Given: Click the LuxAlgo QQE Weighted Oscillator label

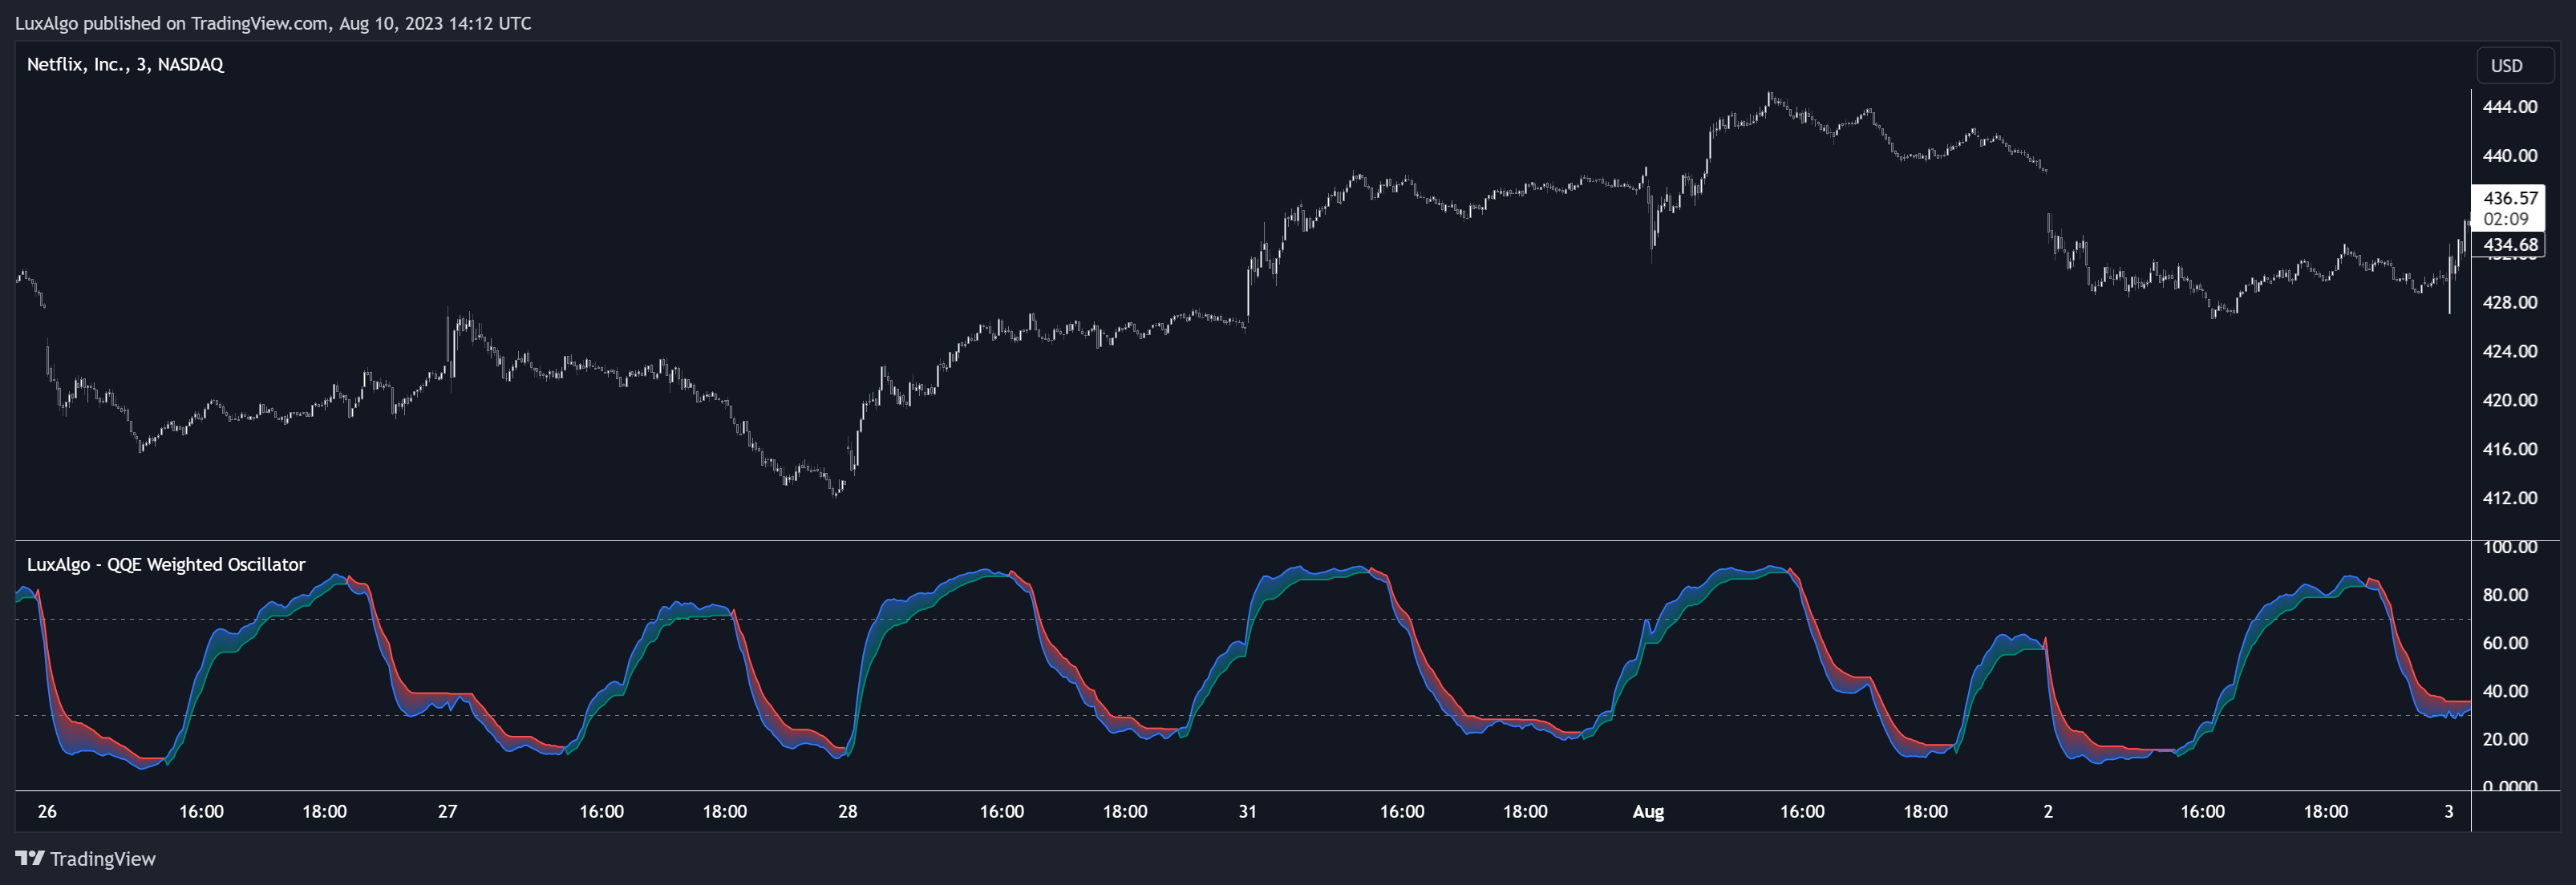Looking at the screenshot, I should 166,564.
